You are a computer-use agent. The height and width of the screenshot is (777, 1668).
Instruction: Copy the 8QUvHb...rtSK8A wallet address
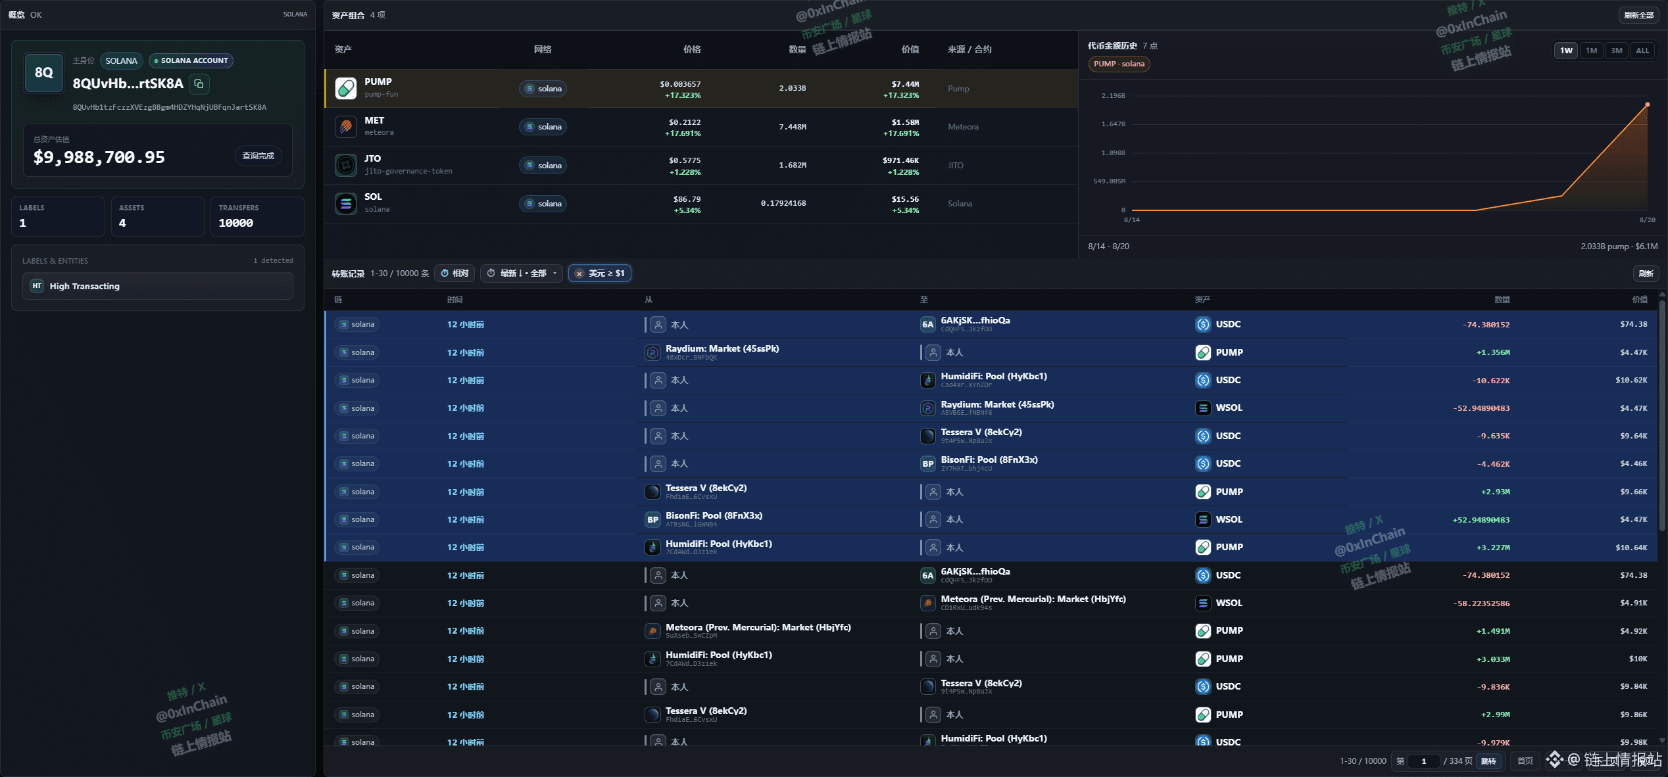[x=199, y=83]
